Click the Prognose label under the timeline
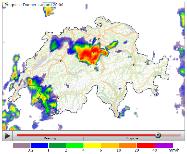Image resolution: width=187 pixels, height=154 pixels. coord(132,139)
